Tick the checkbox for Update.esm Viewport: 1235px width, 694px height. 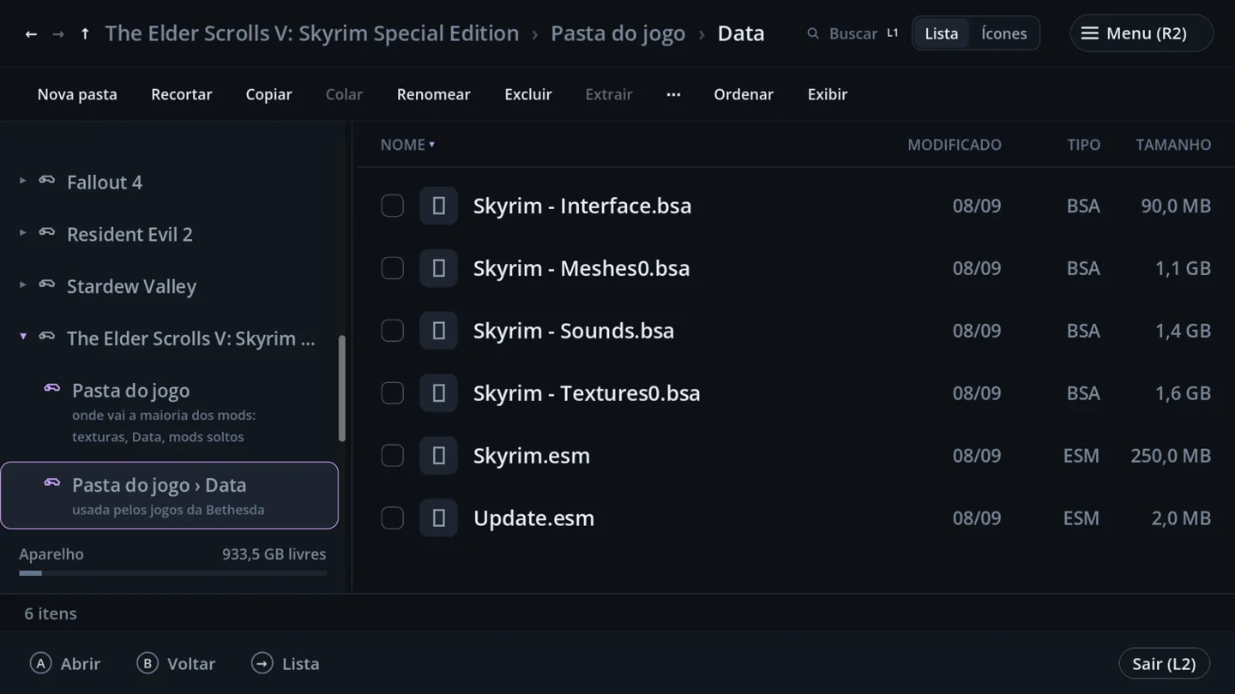392,518
